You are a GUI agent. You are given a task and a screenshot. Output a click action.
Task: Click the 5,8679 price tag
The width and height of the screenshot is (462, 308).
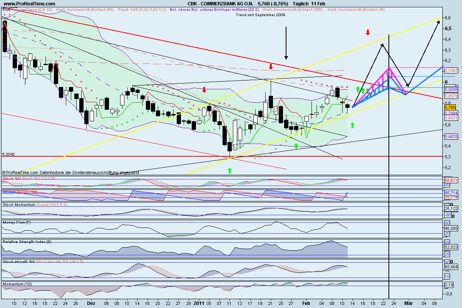[x=451, y=95]
